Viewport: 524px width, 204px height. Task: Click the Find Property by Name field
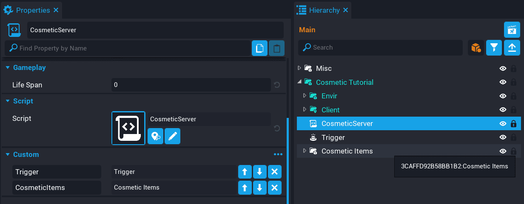click(x=128, y=48)
